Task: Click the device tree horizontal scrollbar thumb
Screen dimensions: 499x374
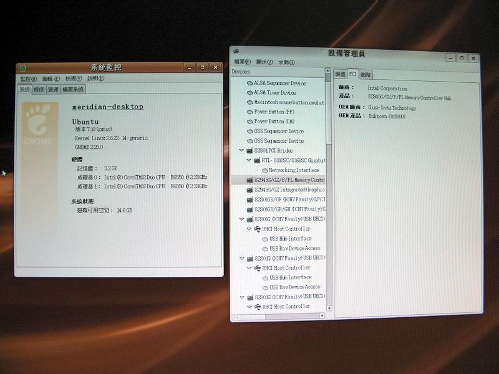Action: click(x=251, y=317)
